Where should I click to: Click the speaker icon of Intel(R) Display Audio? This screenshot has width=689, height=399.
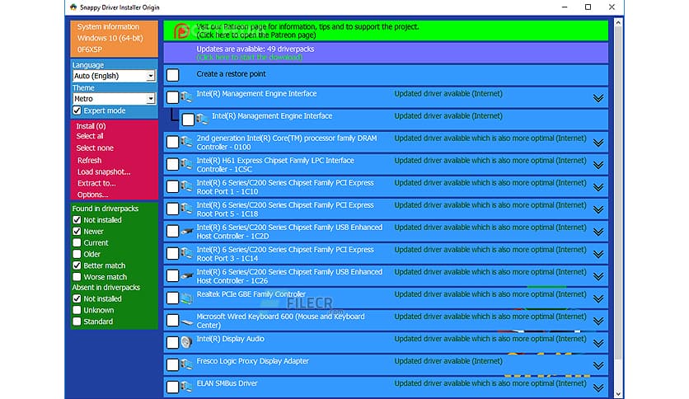[186, 342]
